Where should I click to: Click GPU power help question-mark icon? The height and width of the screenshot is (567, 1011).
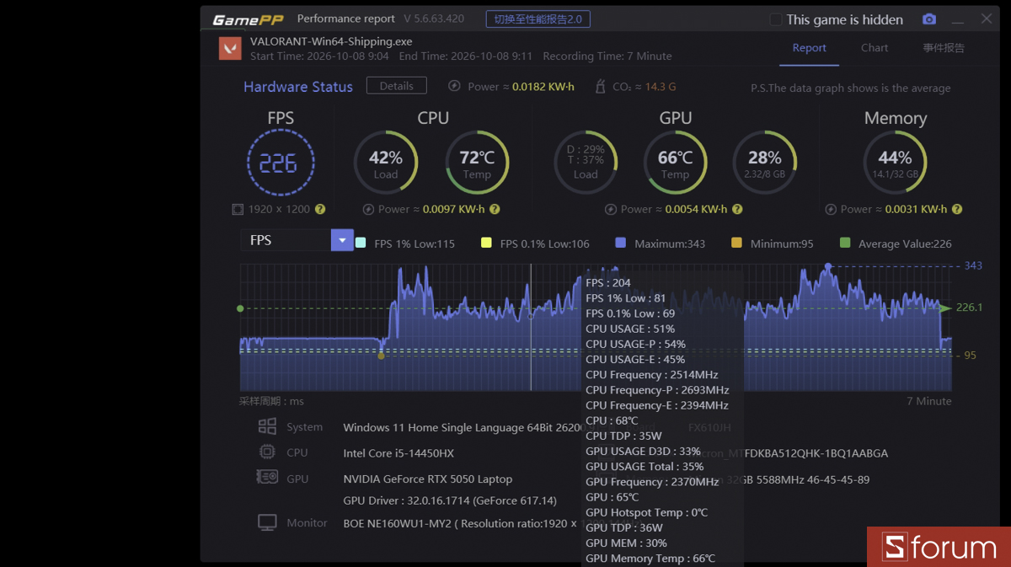(x=737, y=209)
